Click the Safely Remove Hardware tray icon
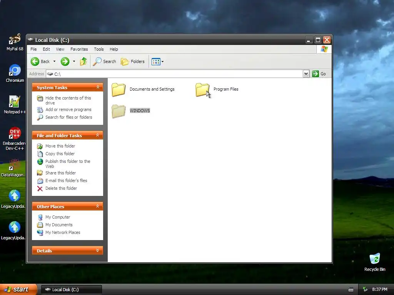The height and width of the screenshot is (295, 394). click(365, 290)
